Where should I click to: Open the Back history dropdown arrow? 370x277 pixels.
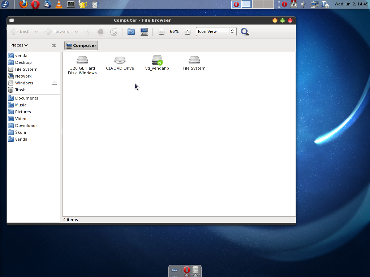pos(36,32)
